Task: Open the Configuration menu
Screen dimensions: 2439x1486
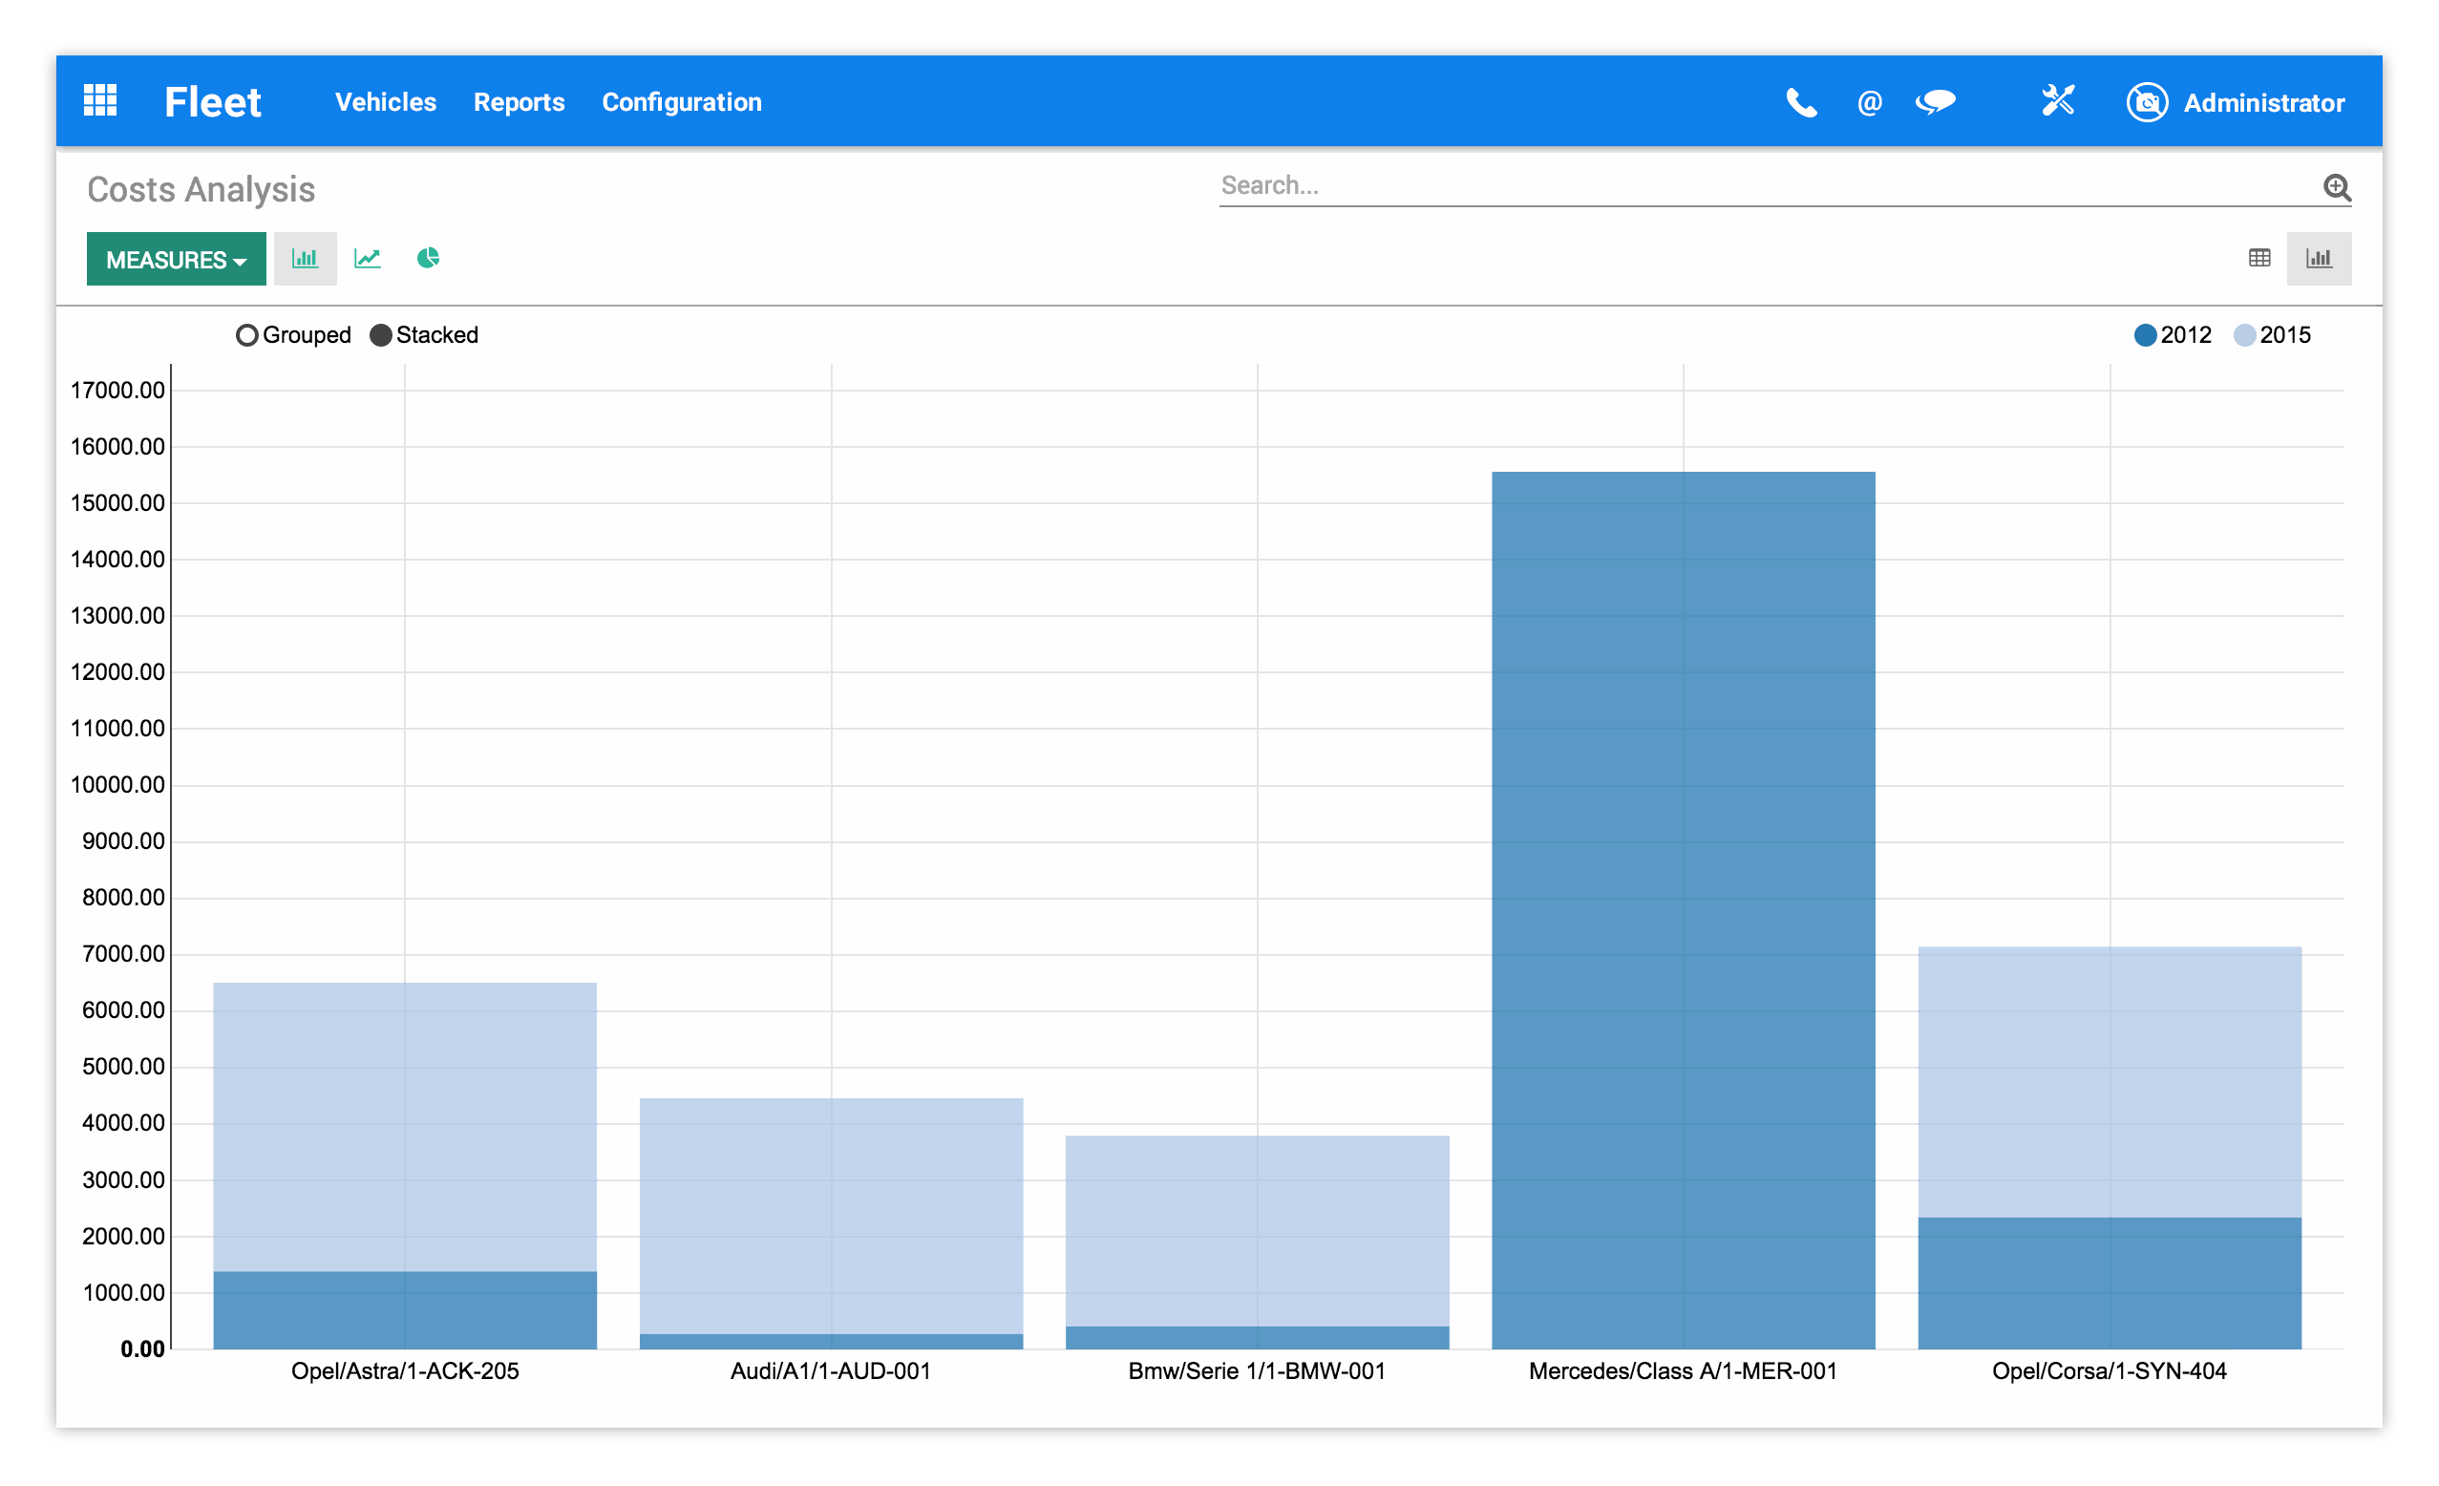Action: tap(682, 102)
